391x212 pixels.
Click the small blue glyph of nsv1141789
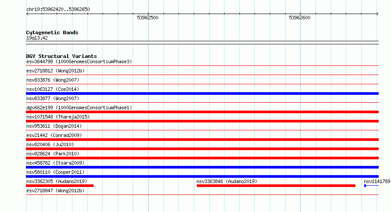point(365,186)
